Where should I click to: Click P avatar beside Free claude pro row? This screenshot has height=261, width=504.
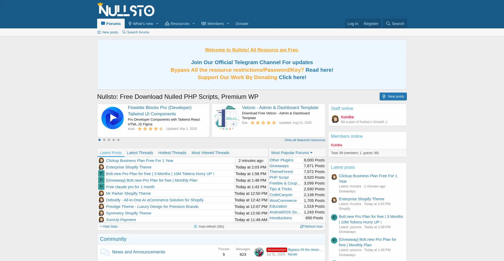[x=101, y=187]
